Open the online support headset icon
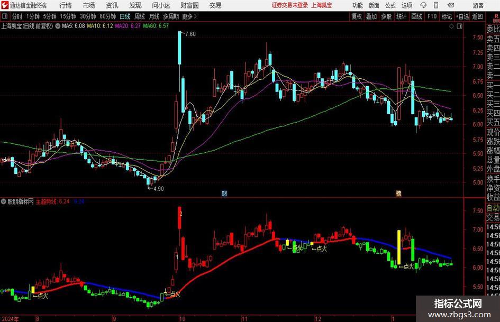The height and width of the screenshot is (322, 500). click(423, 5)
